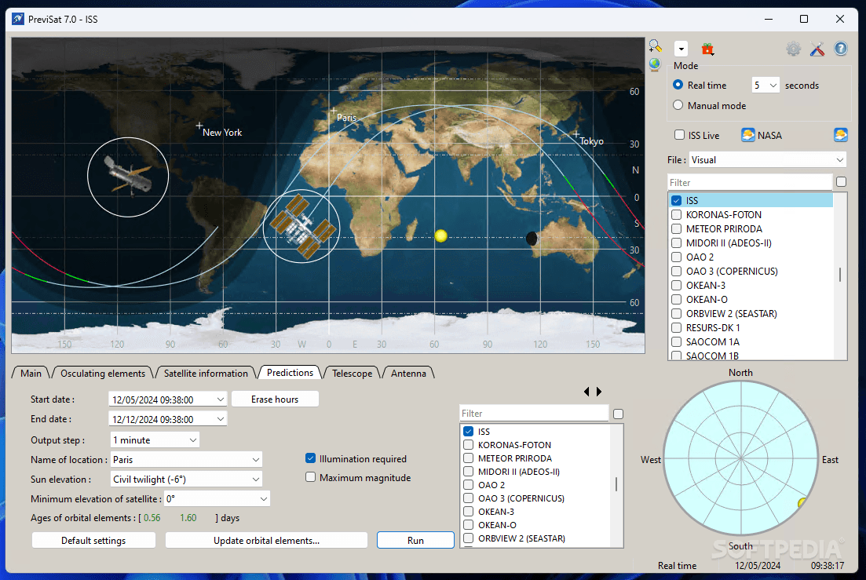Open help with the blue question mark icon
Screen dimensions: 866x580
(841, 49)
